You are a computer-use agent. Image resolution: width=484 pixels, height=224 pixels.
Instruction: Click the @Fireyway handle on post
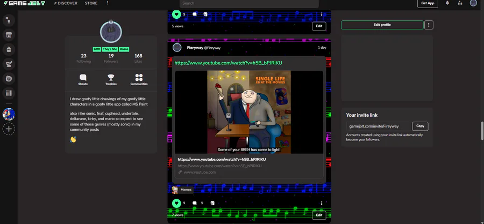click(212, 48)
